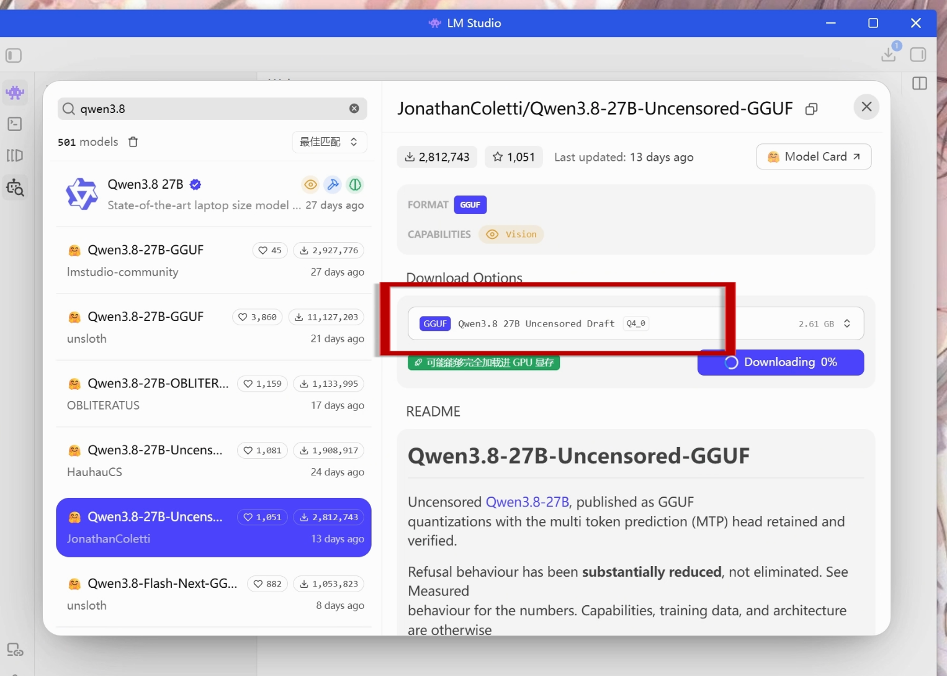Click the Vision capability badge

[511, 235]
